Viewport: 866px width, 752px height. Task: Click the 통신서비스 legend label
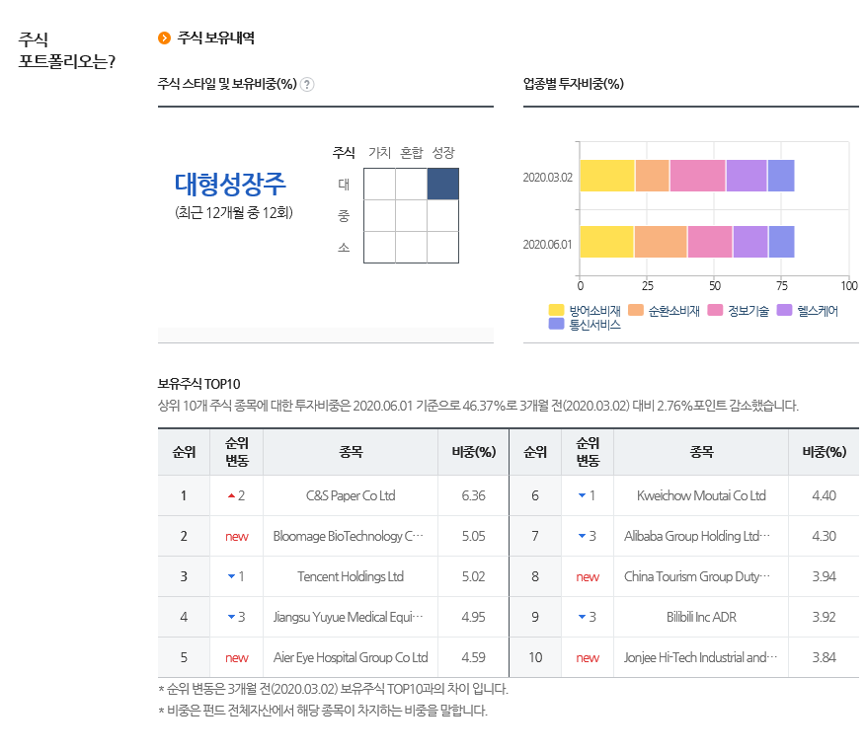(x=594, y=325)
